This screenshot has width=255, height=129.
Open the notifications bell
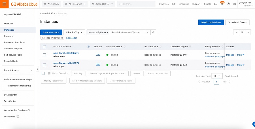coord(222,4)
